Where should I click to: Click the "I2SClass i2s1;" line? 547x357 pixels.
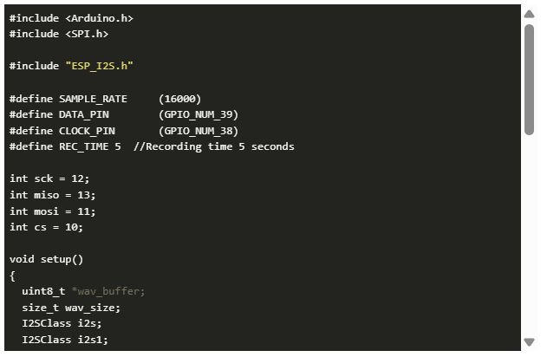[65, 340]
